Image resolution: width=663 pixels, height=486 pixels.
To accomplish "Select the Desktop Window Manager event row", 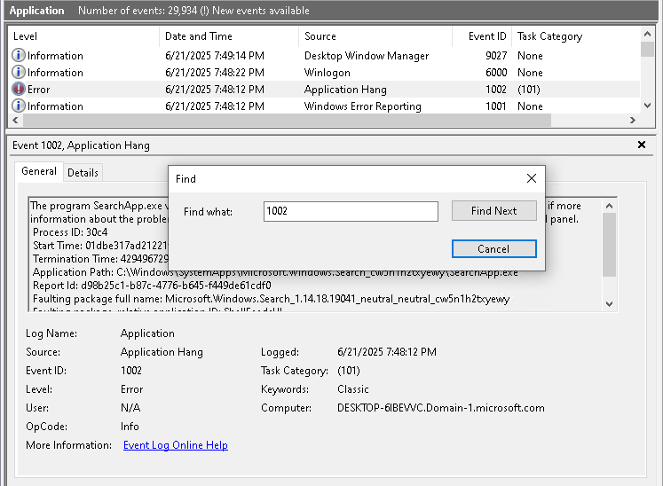I will [x=324, y=55].
